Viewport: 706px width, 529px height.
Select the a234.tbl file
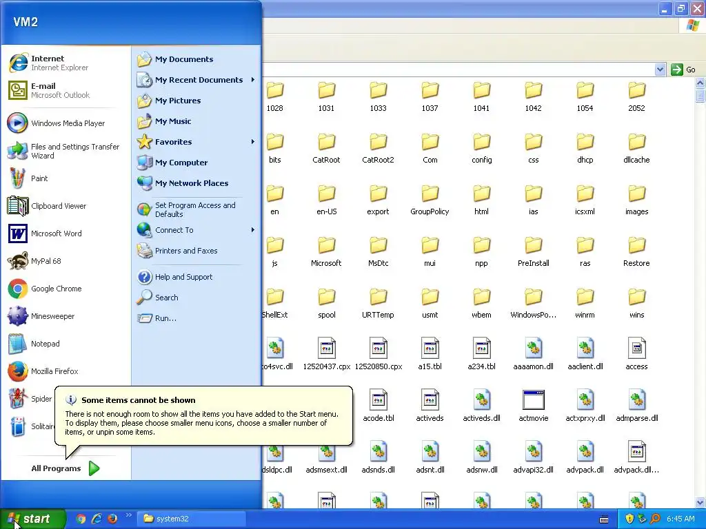point(481,355)
